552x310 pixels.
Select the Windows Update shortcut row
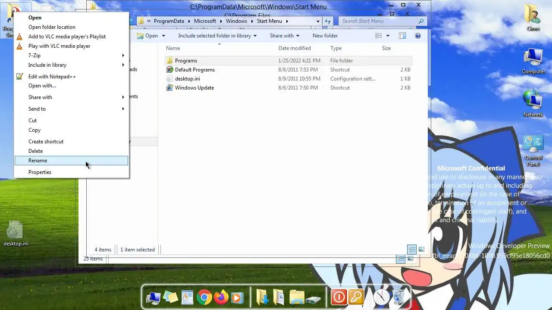289,88
